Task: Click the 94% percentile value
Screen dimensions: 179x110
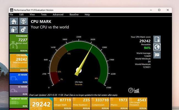Action: pos(147,48)
